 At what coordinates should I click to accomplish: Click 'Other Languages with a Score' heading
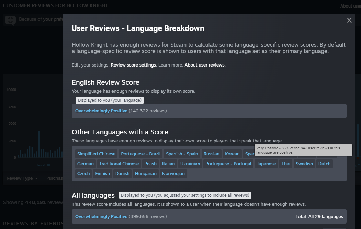pos(120,132)
